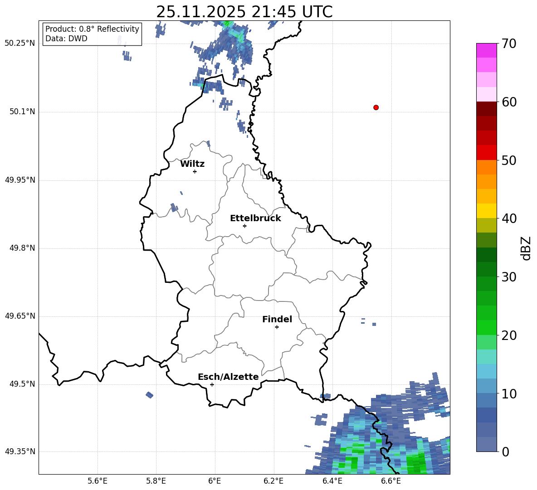Click the 6.4°E longitude label
Screen dimensions: 537x490
pyautogui.click(x=332, y=481)
